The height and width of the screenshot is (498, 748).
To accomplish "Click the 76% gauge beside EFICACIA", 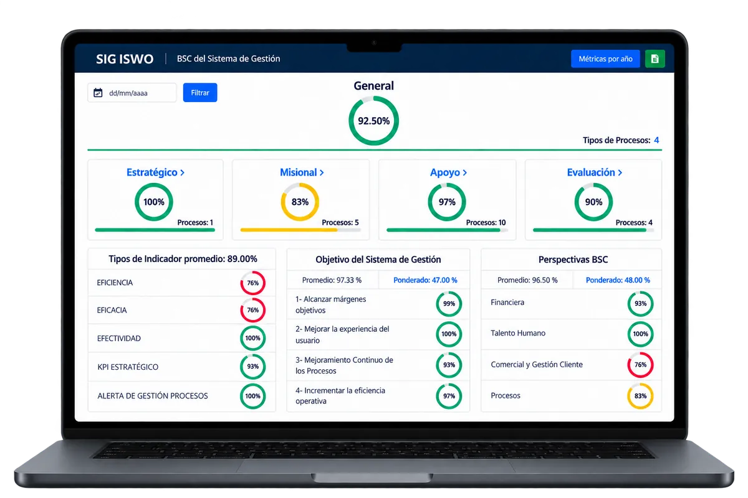I will click(252, 310).
